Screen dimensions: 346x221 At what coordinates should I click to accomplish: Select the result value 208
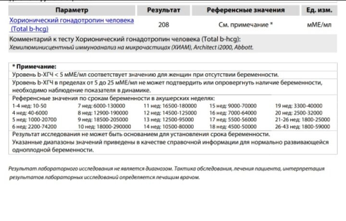[x=163, y=24]
